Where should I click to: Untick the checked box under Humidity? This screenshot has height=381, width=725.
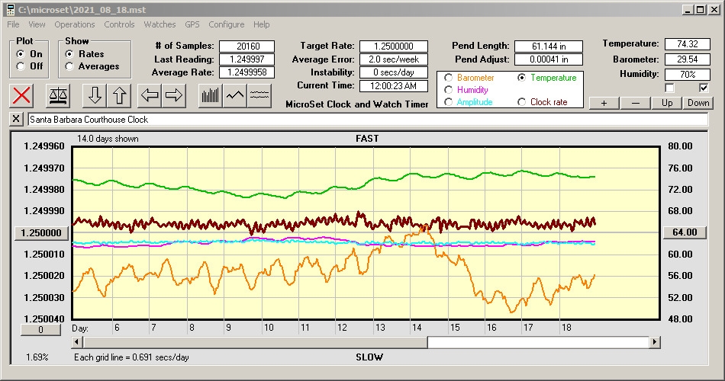click(x=704, y=88)
